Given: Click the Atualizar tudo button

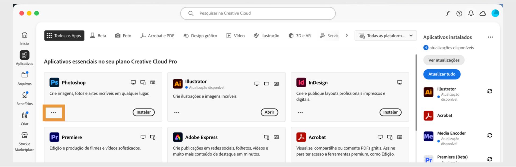Looking at the screenshot, I should (x=442, y=74).
